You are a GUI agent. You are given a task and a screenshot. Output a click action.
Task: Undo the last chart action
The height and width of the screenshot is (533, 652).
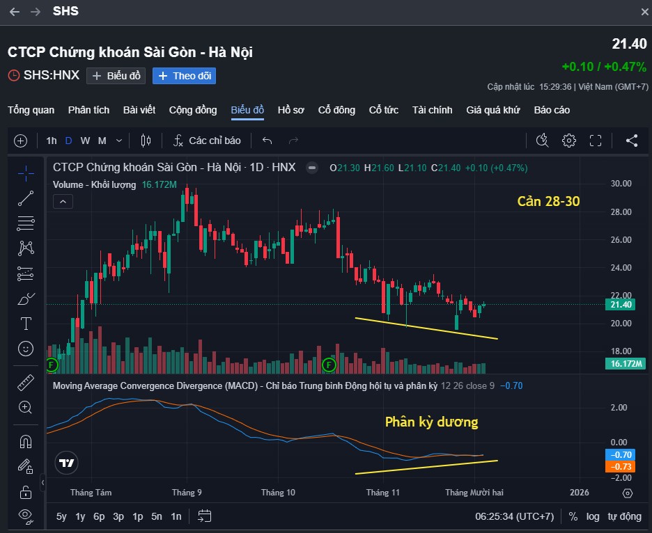267,141
